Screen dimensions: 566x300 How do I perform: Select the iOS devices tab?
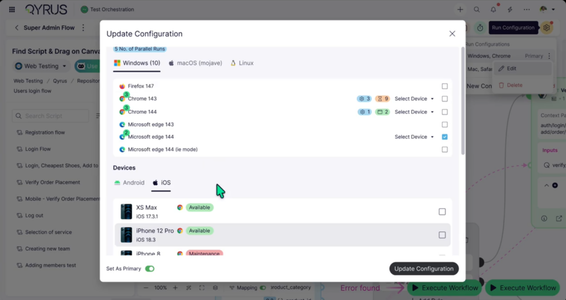[161, 183]
